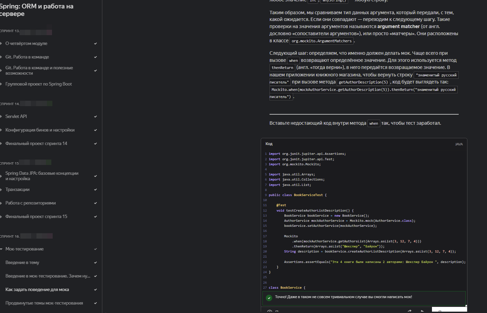This screenshot has width=487, height=313.
Task: Click the Код panel title
Action: (x=269, y=144)
